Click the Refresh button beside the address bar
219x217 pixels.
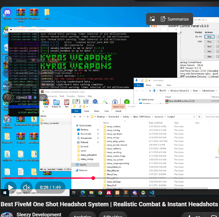pyautogui.click(x=199, y=117)
